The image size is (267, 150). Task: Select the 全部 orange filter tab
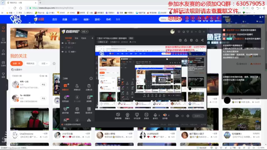pyautogui.click(x=16, y=63)
